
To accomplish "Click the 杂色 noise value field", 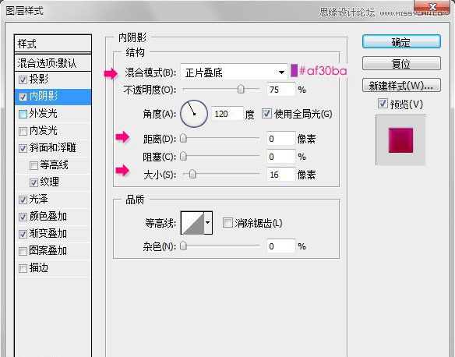I will tap(280, 246).
